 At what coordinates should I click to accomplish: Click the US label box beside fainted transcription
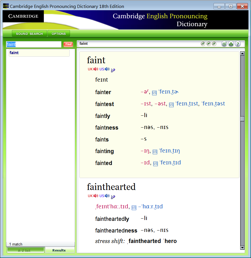click(156, 164)
